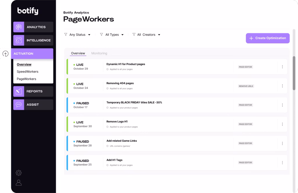This screenshot has width=298, height=193.
Task: Open three-dot menu for Dynamic H1 row
Action: 282,67
